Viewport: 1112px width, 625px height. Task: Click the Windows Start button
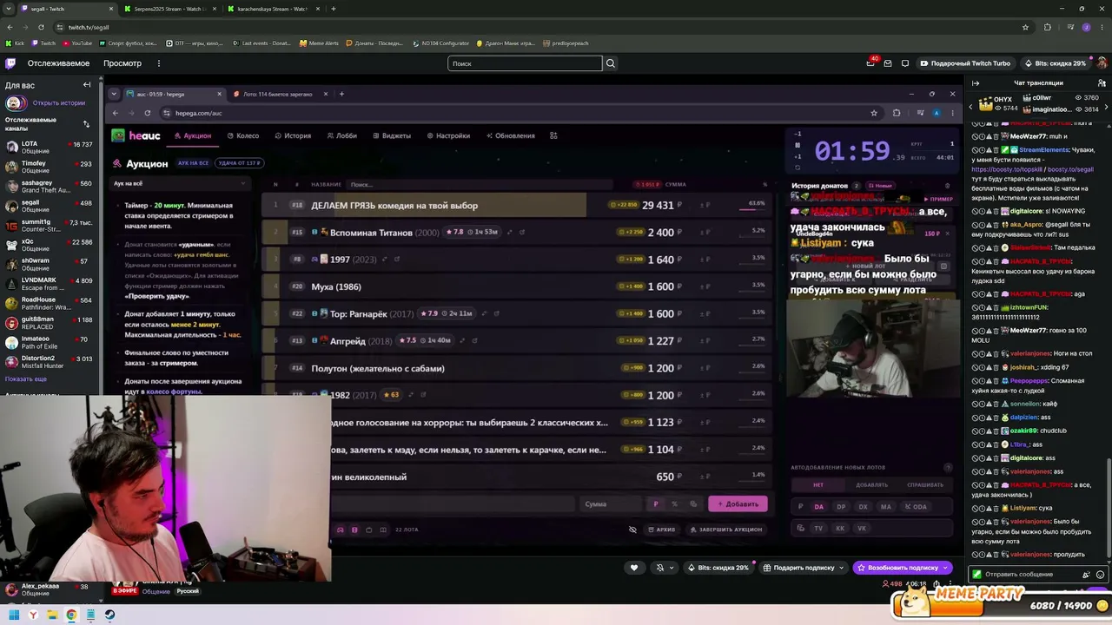(14, 615)
